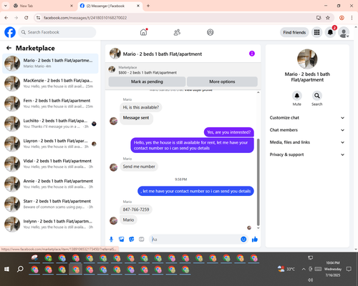Click the 'Yes, are you interested?' message
The image size is (358, 286).
tap(228, 132)
